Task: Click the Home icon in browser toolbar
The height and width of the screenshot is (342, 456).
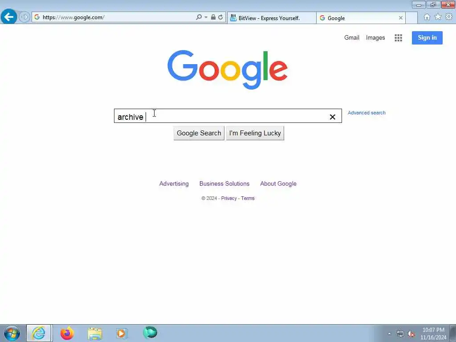Action: click(427, 17)
